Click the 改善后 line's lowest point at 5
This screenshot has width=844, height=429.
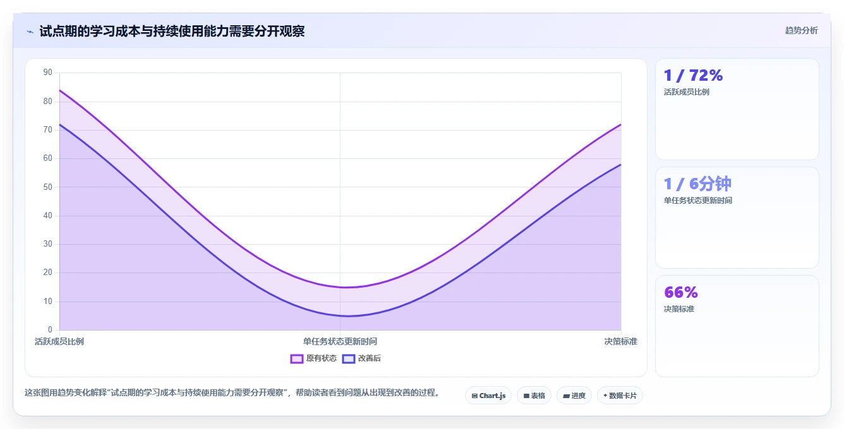point(348,316)
